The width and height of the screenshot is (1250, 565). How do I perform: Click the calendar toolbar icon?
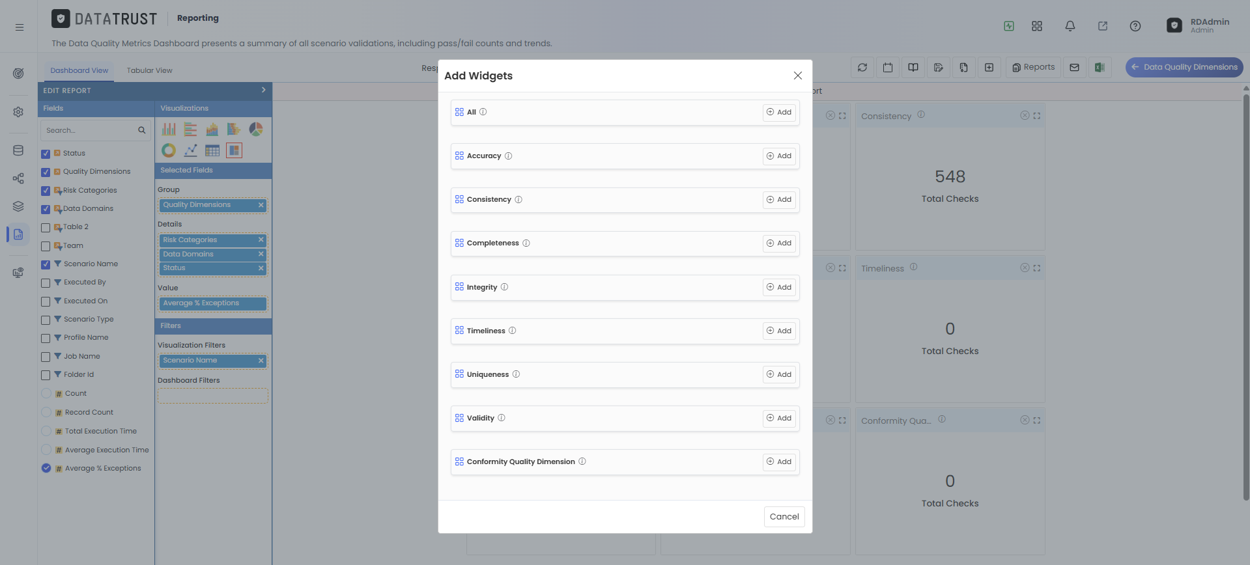[x=888, y=67]
